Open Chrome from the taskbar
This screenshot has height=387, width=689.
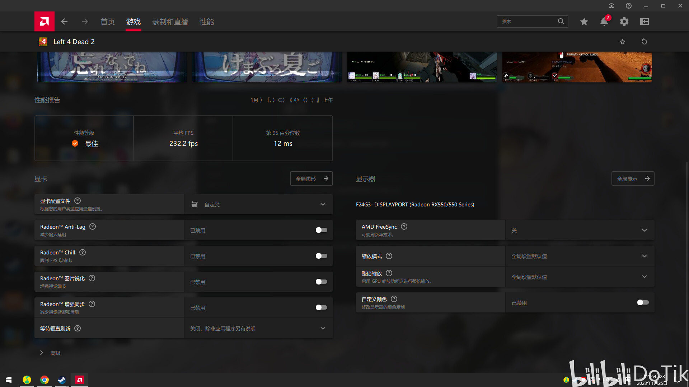pyautogui.click(x=44, y=380)
